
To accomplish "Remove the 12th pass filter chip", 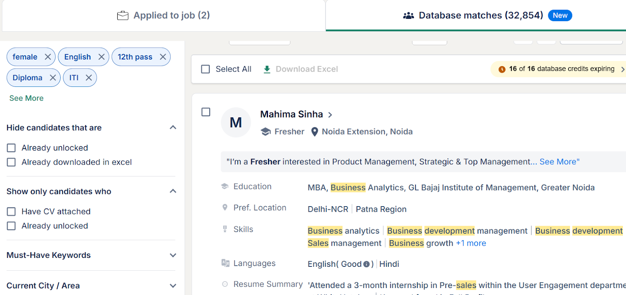I will tap(163, 57).
